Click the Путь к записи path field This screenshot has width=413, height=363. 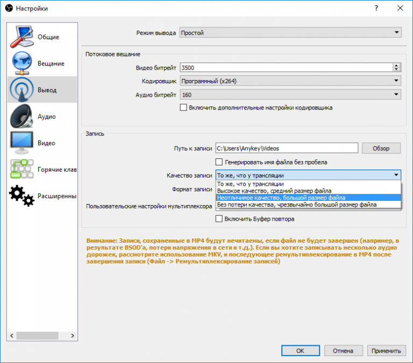click(x=287, y=148)
